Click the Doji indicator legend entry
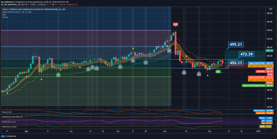Viewport: 277px width, 139px height. 4,15
